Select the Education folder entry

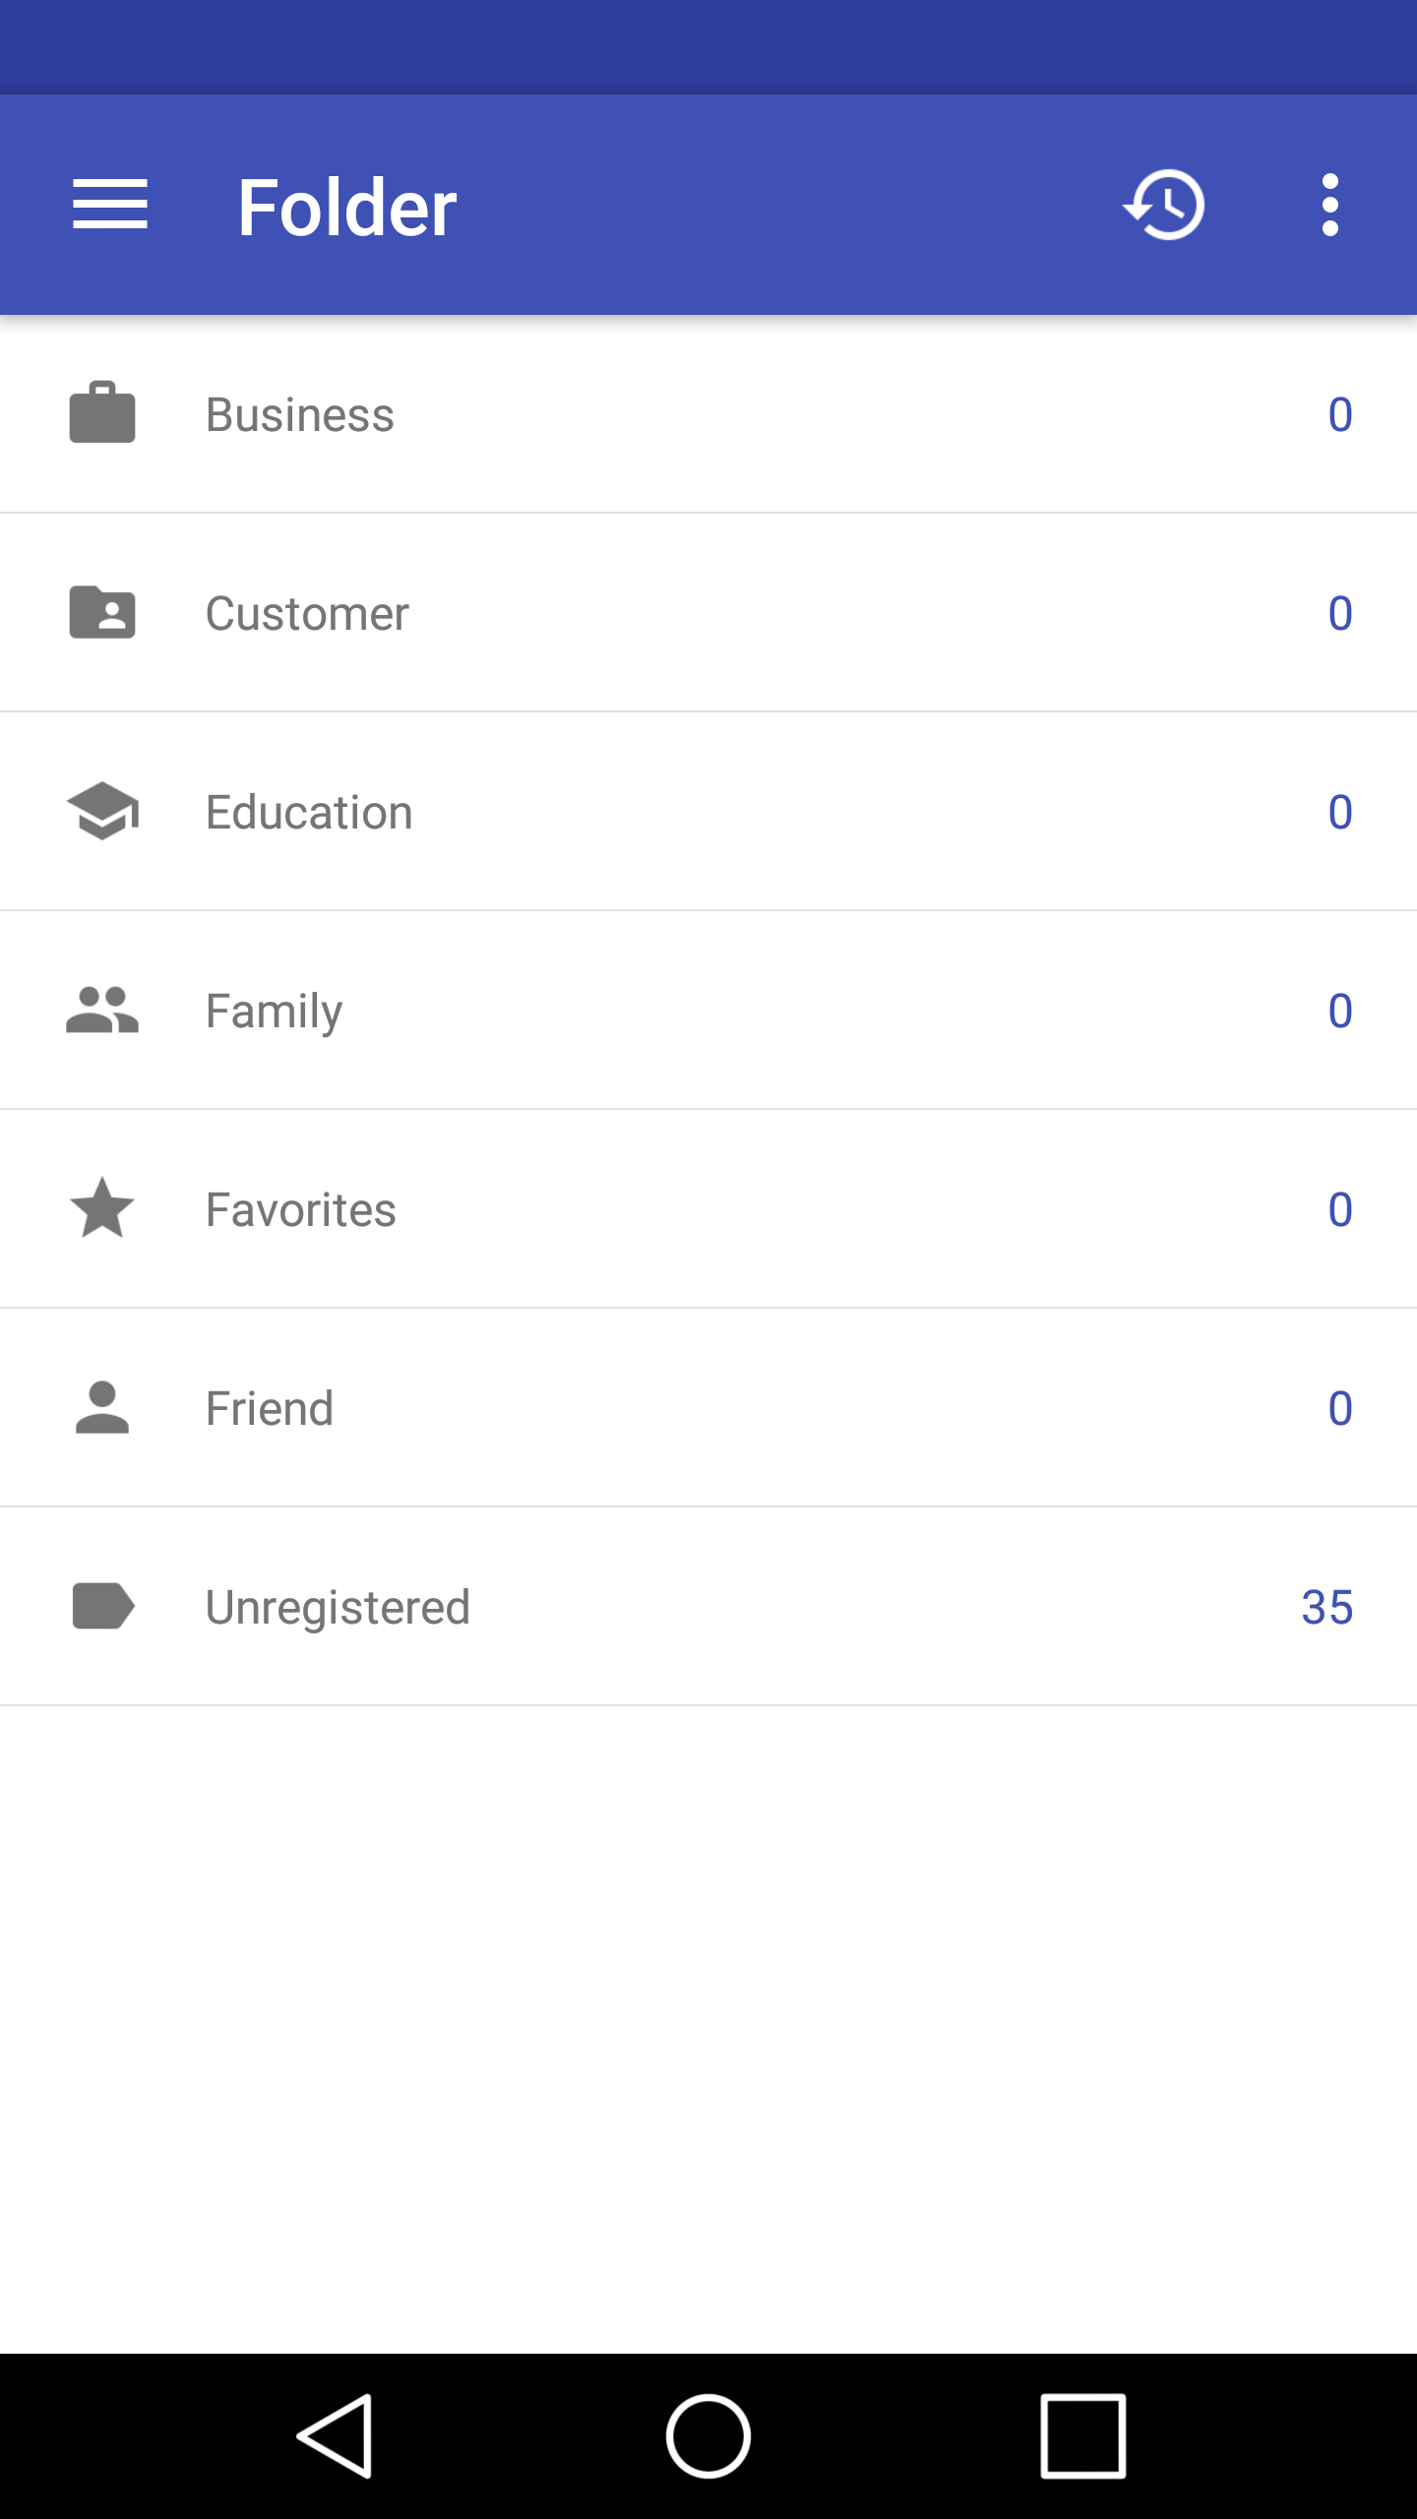click(309, 812)
